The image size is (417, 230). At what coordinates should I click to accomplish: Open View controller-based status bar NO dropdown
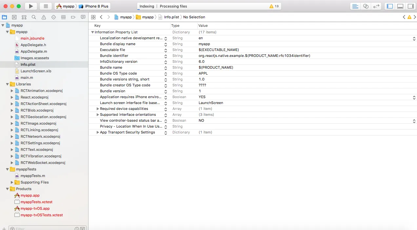tap(414, 121)
